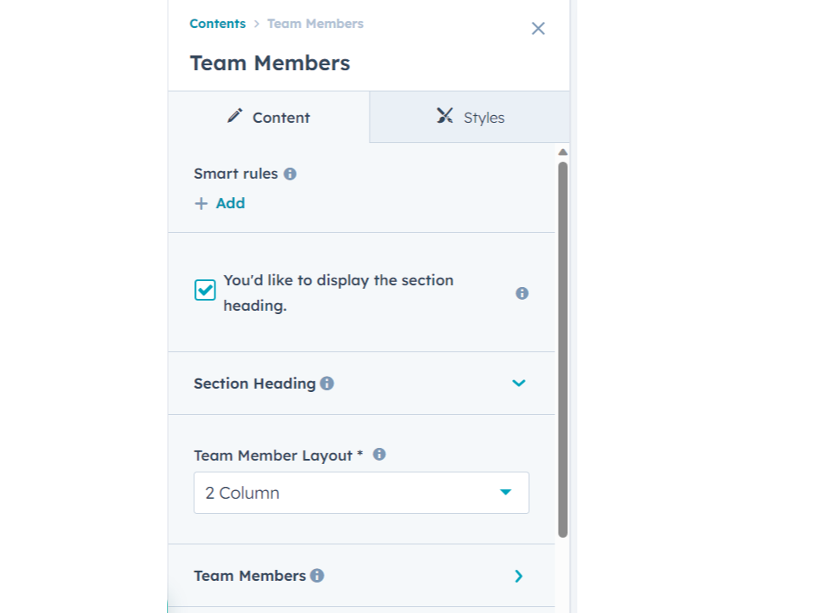Click the scrollbar up arrow
The width and height of the screenshot is (819, 613).
click(x=562, y=152)
